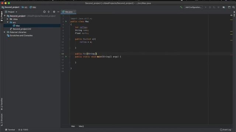Screen dimensions: 236x132
Task: Click locate/scroll from source icon
Action: [x=44, y=12]
